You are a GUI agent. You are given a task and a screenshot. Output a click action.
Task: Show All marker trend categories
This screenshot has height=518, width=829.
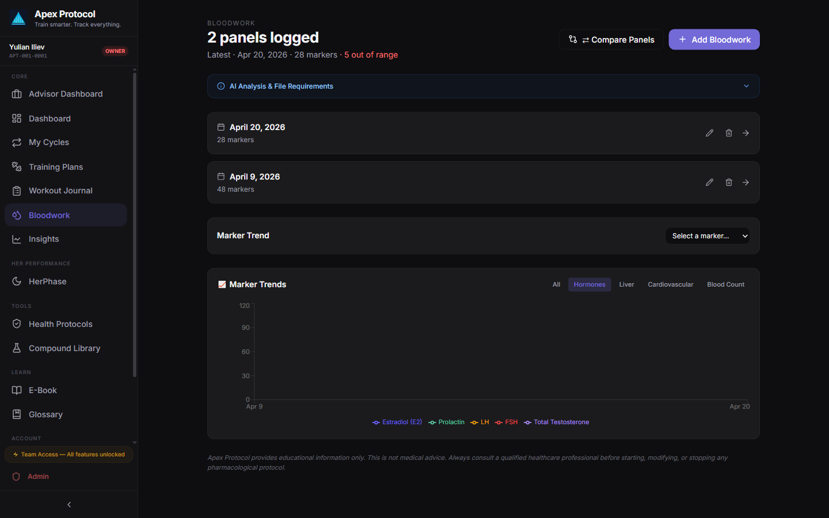tap(556, 284)
